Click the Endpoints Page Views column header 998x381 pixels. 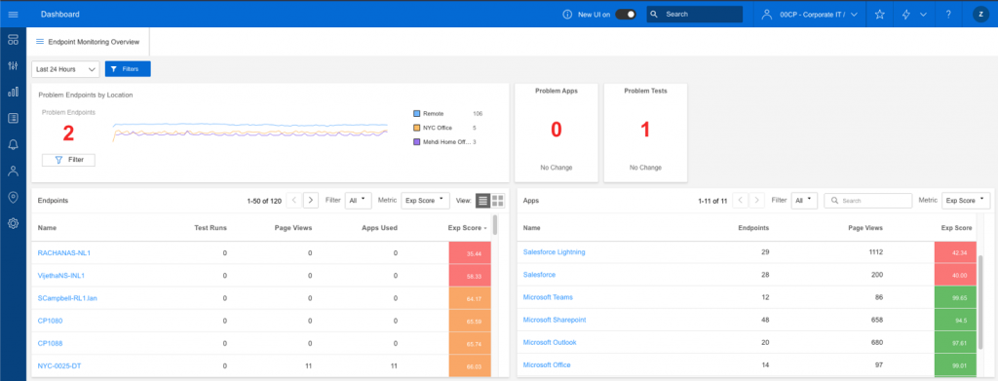293,228
